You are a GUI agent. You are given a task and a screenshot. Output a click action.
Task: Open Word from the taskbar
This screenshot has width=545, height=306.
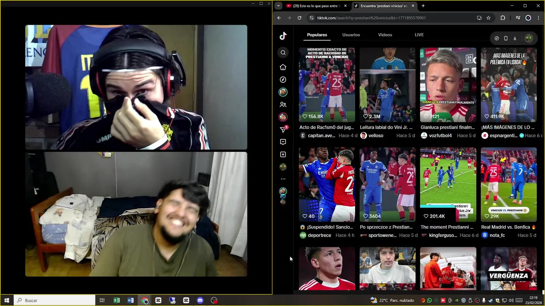[130, 300]
